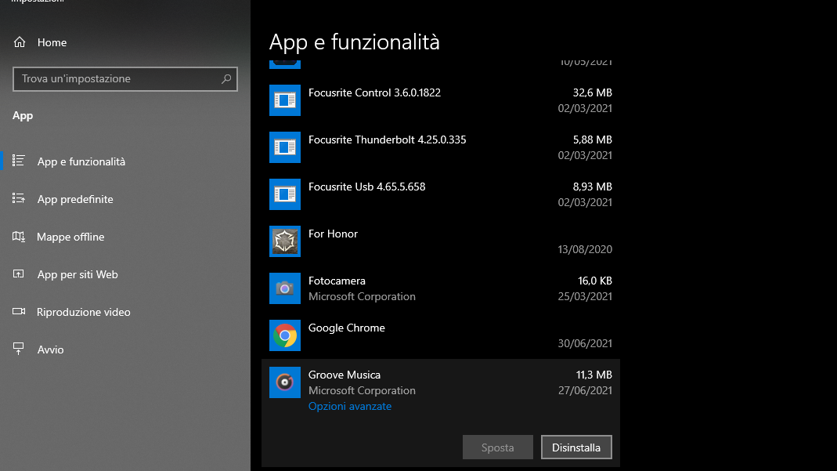Click the 16,0 KB size value

click(x=595, y=281)
